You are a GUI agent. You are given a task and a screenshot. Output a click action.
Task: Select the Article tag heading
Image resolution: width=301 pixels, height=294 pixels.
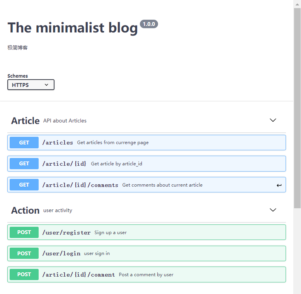(26, 121)
